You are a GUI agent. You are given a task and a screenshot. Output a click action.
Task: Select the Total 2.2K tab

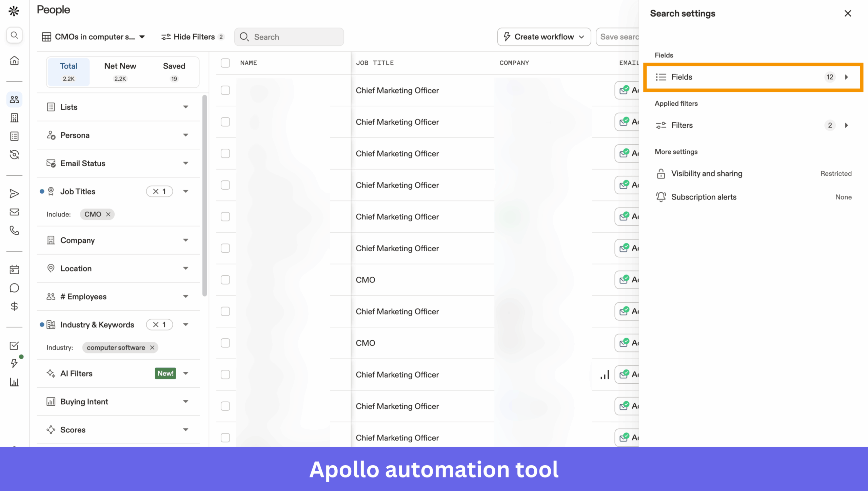tap(68, 72)
